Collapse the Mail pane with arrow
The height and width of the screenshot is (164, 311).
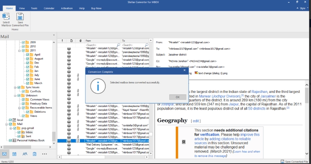tap(54, 35)
